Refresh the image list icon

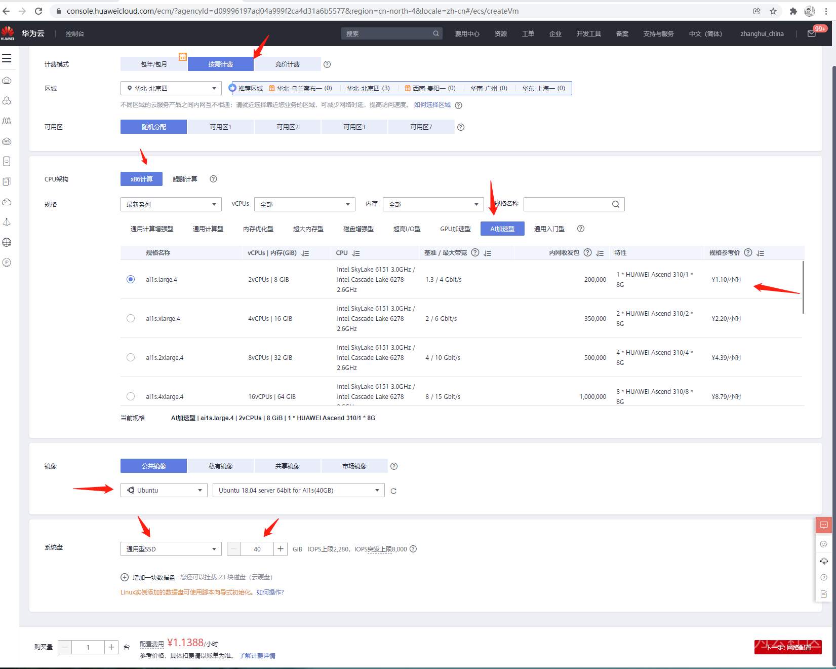pos(393,491)
